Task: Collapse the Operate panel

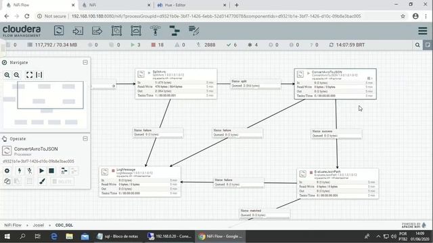Action: coord(85,138)
